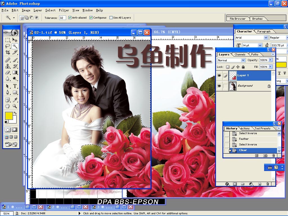Screen dimensions: 288x216
Task: Open the History panel flyout menu
Action: click(x=279, y=128)
